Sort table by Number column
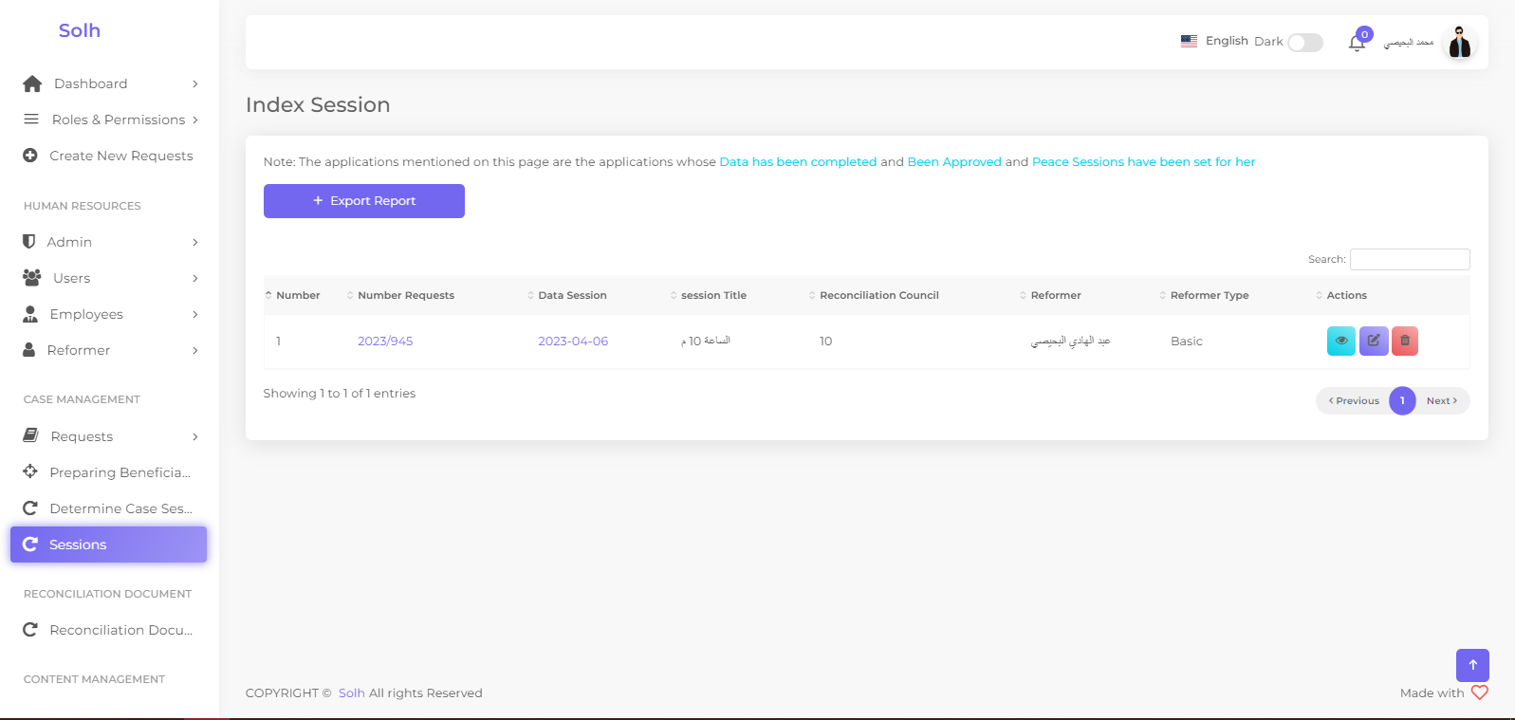Screen dimensions: 1515x720 tap(297, 296)
